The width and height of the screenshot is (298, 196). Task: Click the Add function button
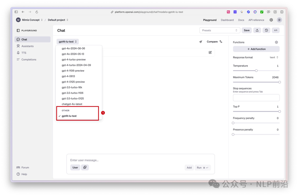click(256, 49)
